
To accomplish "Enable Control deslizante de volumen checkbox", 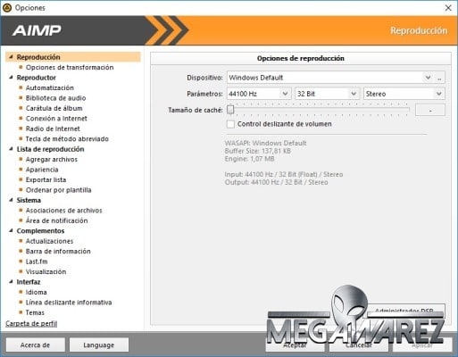I will 230,124.
